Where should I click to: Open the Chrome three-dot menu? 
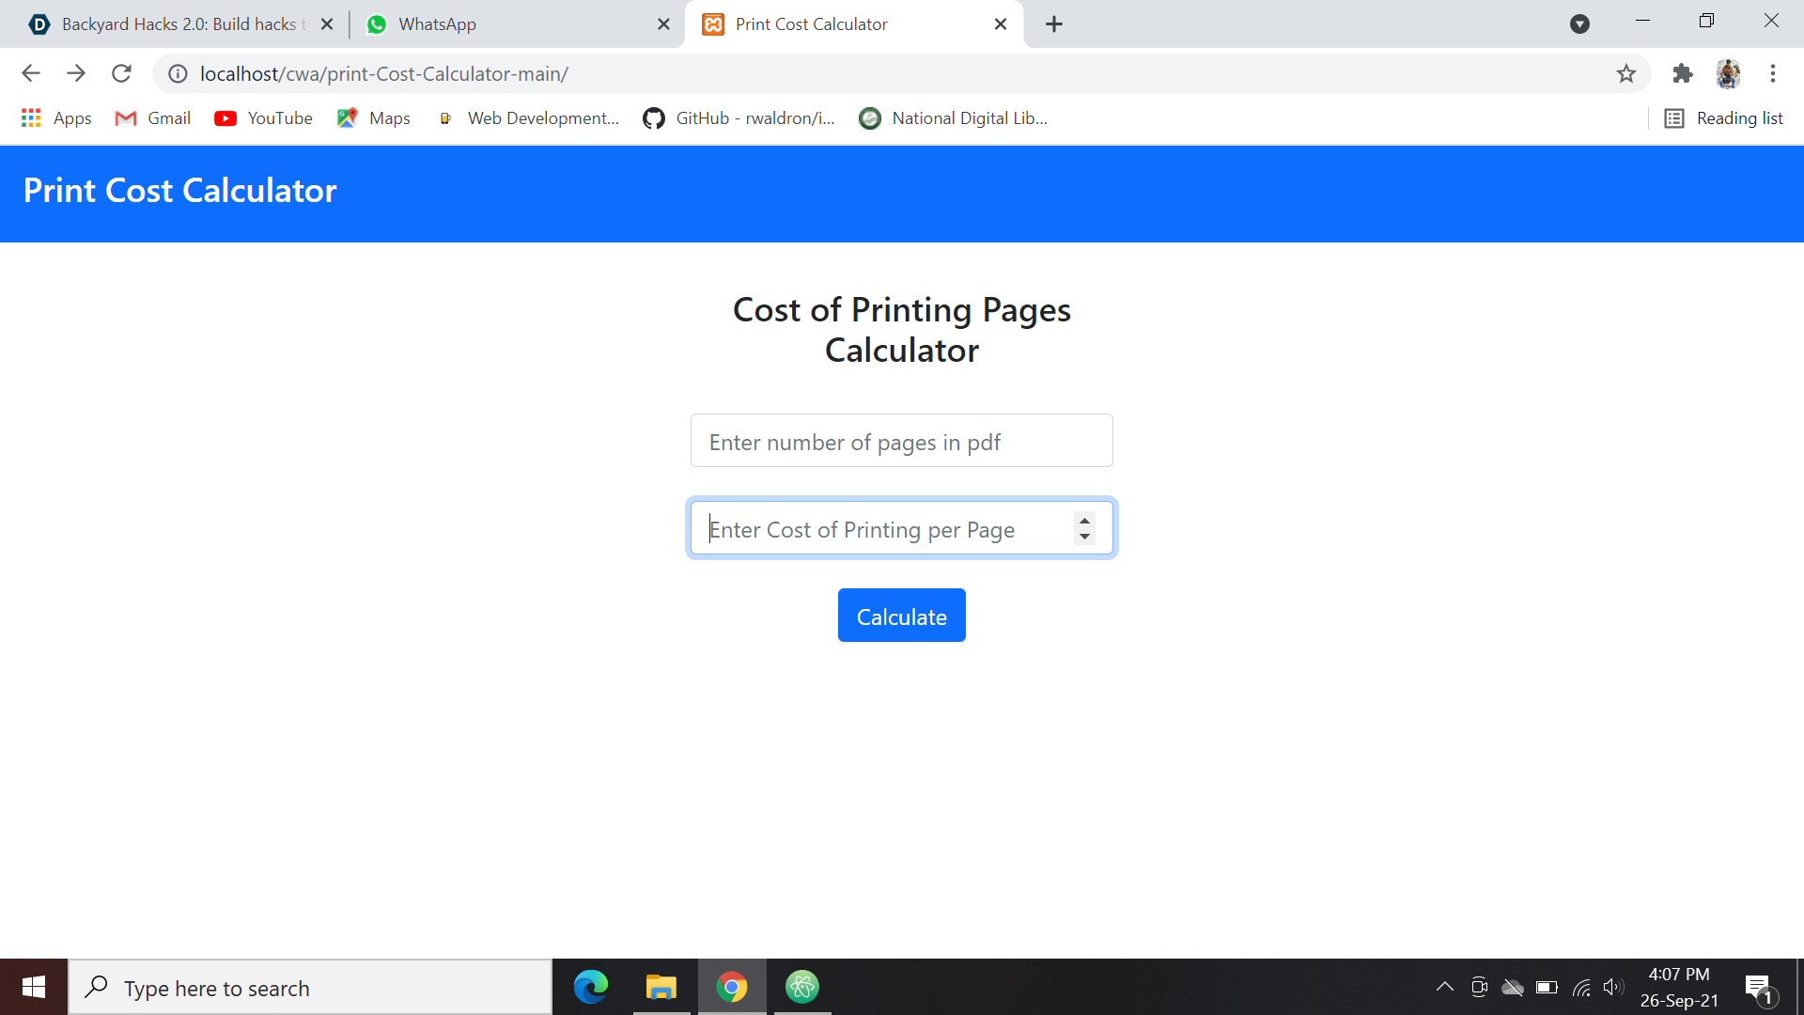[1773, 73]
